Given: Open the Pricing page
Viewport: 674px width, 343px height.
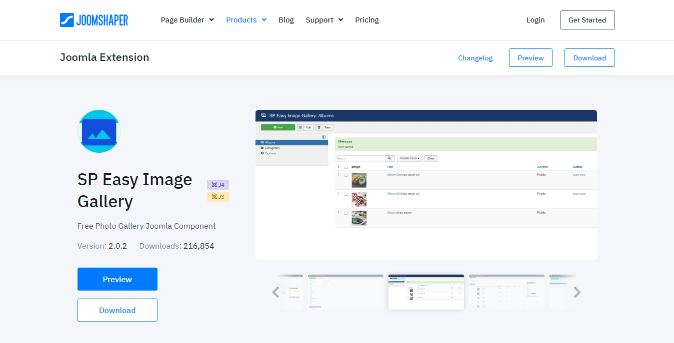Looking at the screenshot, I should point(367,20).
